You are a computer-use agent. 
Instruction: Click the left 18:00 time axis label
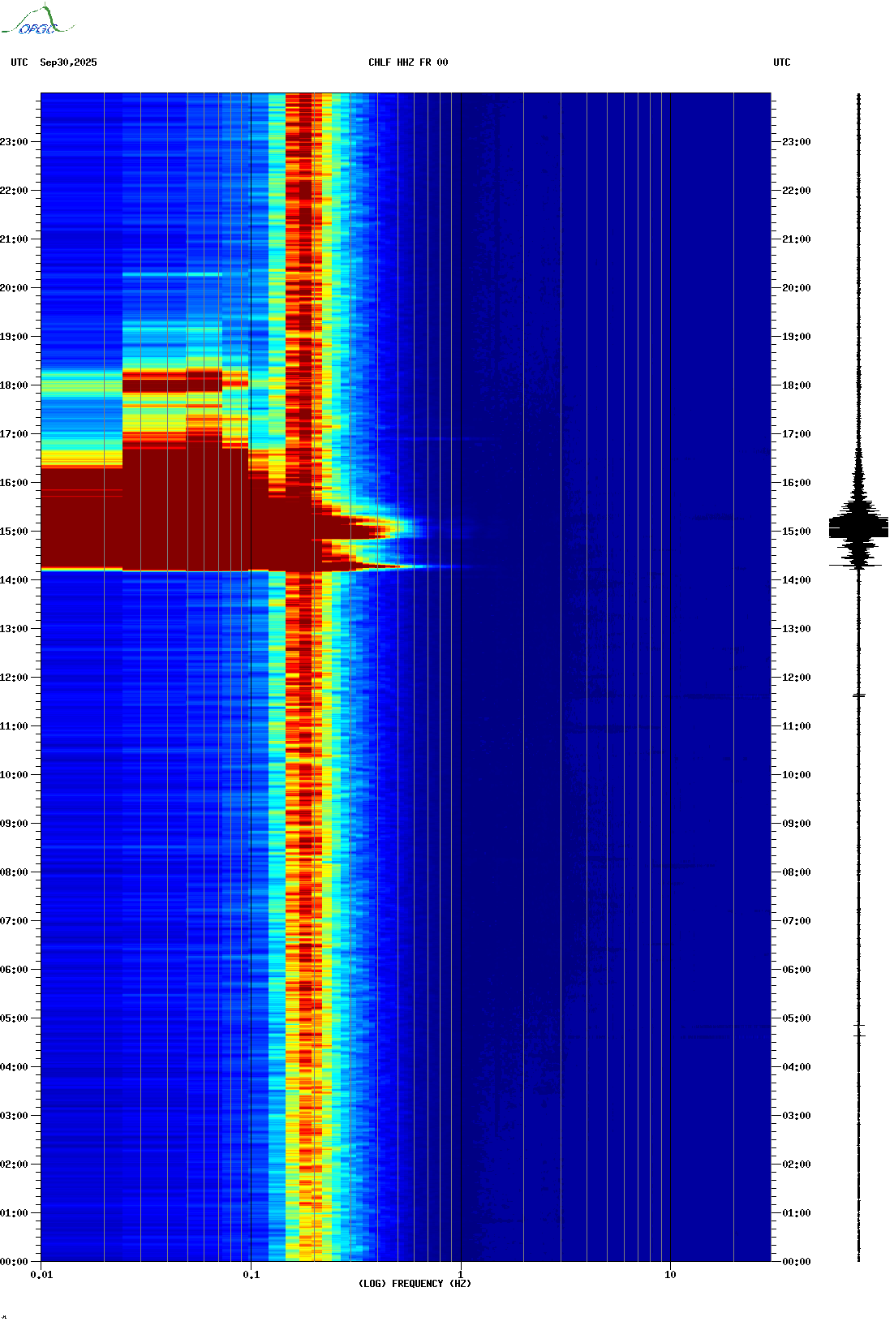pyautogui.click(x=14, y=385)
